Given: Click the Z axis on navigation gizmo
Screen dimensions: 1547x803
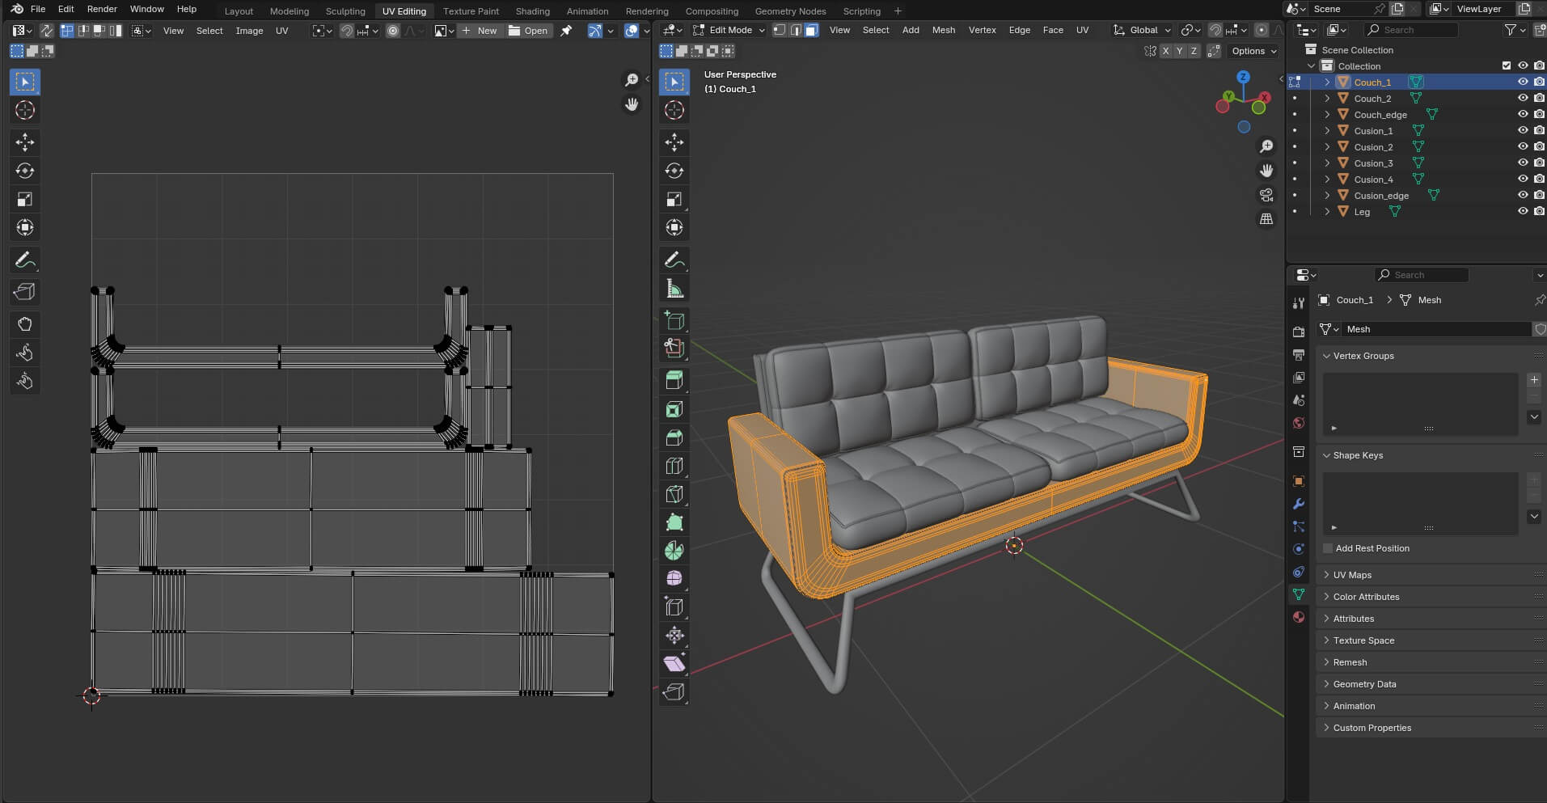Looking at the screenshot, I should click(x=1243, y=77).
